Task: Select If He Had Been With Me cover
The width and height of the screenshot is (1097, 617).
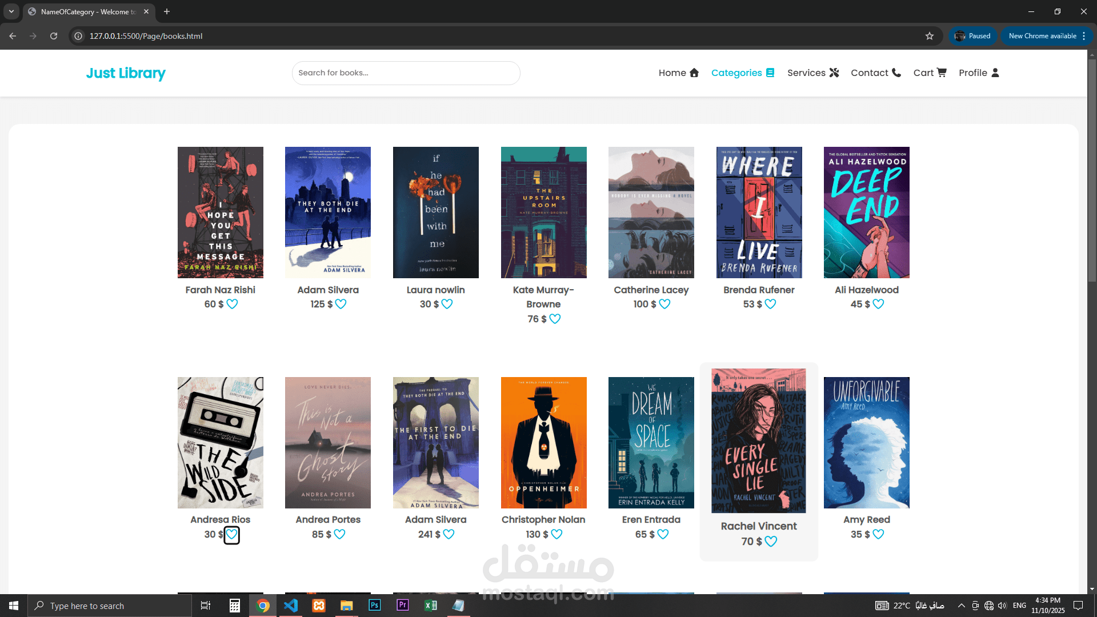Action: coord(436,213)
